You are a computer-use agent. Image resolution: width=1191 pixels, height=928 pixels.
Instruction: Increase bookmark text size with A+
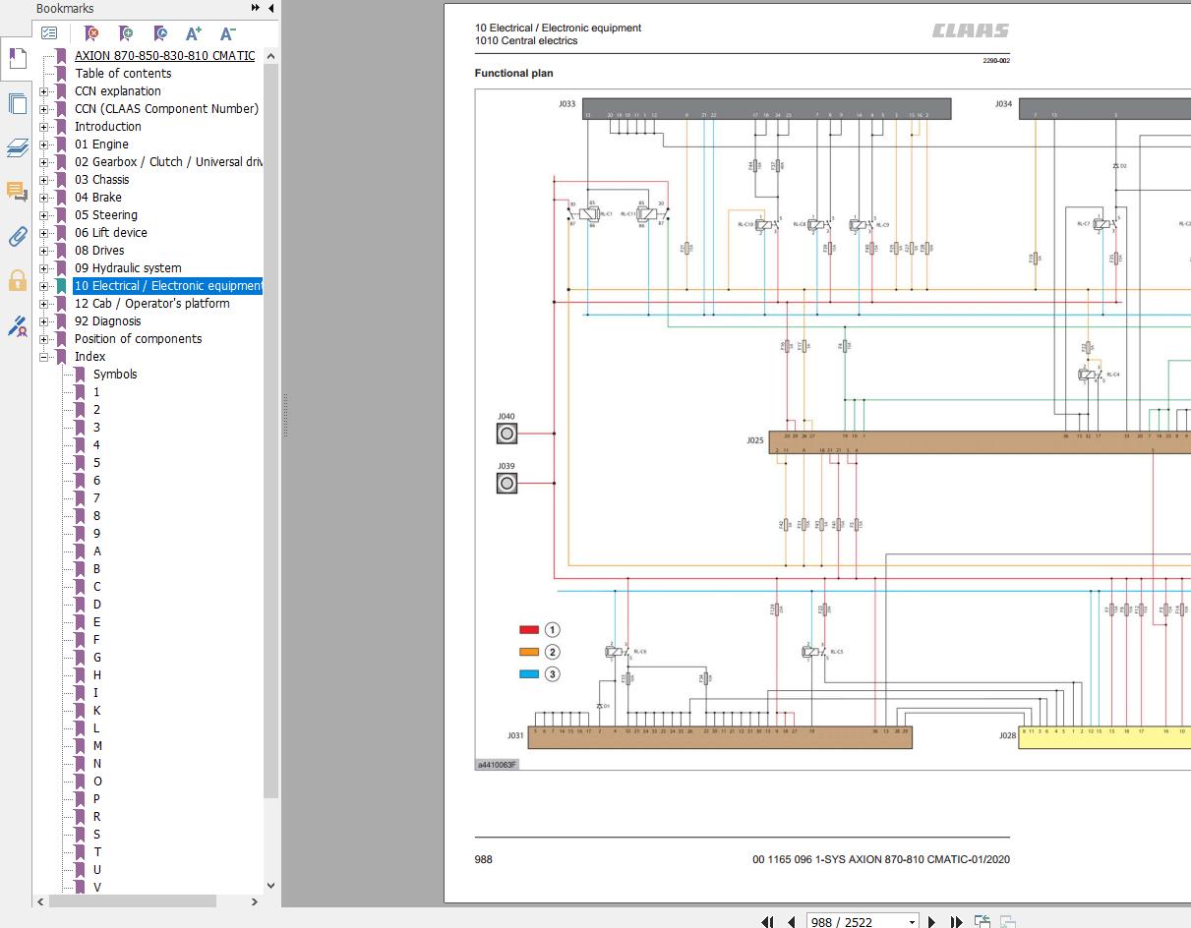pyautogui.click(x=194, y=33)
